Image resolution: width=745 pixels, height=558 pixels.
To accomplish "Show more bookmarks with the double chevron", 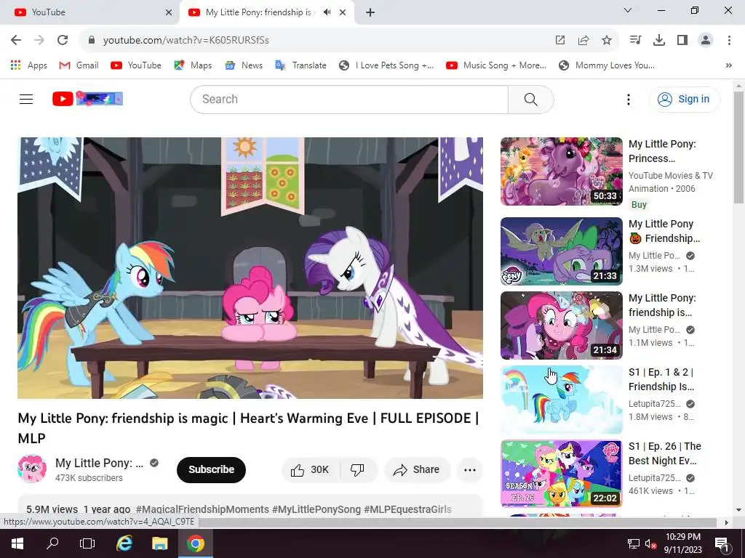I will coord(729,65).
